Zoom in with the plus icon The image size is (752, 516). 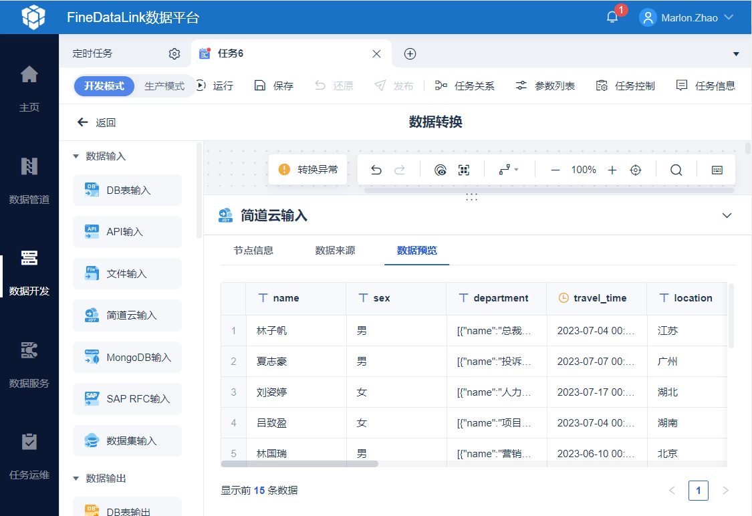[x=612, y=170]
